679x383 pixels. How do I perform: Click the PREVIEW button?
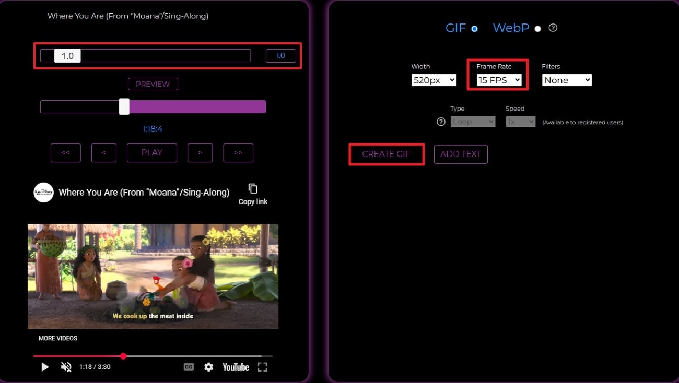click(x=153, y=84)
